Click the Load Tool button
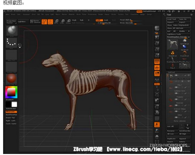This screenshot has height=155, width=195. click(x=172, y=19)
